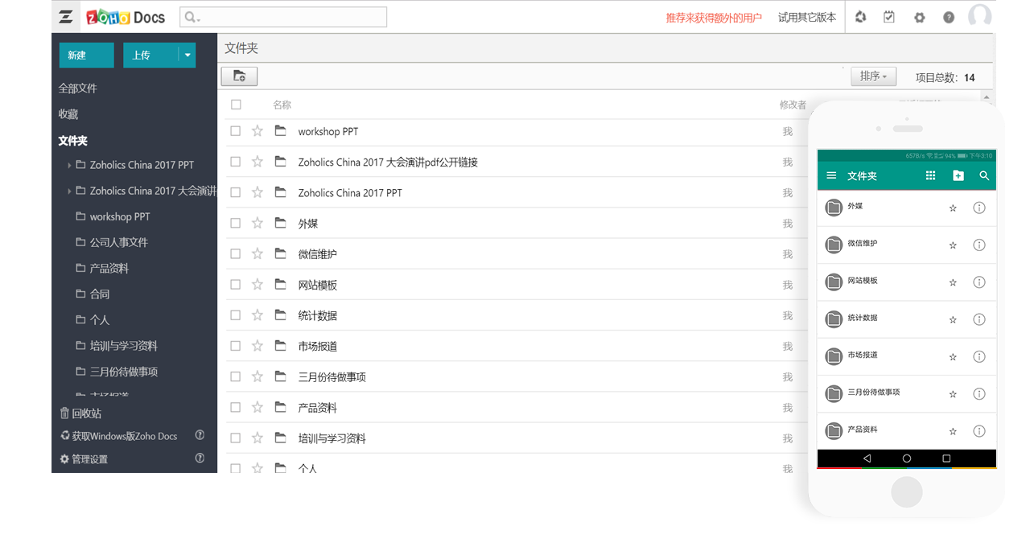Check the workshop PPT row checkbox
1030x551 pixels.
coord(236,131)
